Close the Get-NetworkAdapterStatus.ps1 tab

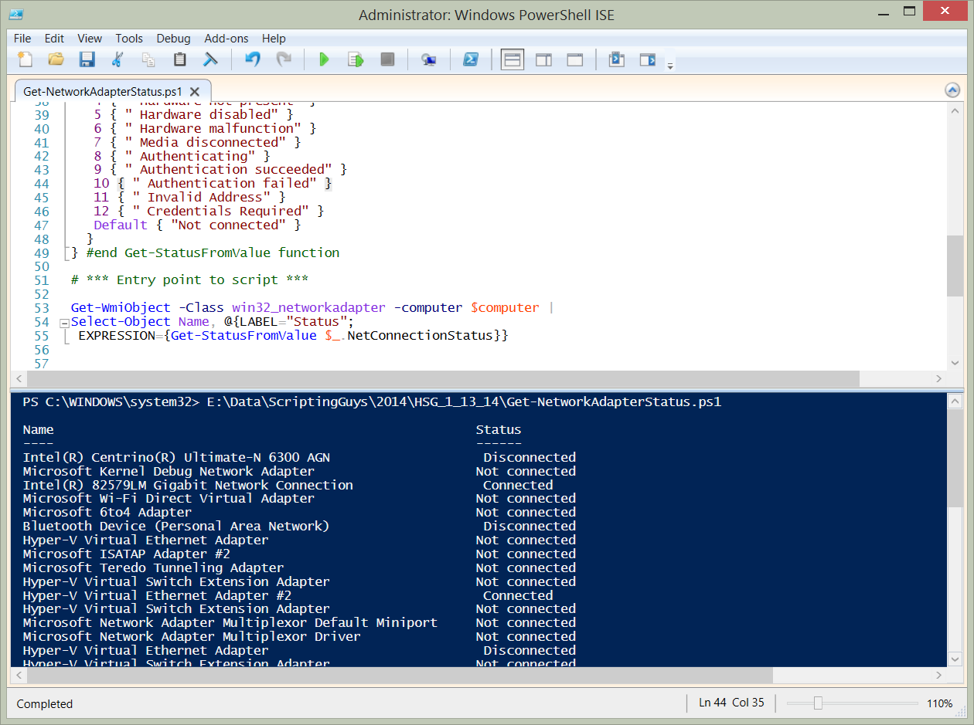[x=195, y=91]
